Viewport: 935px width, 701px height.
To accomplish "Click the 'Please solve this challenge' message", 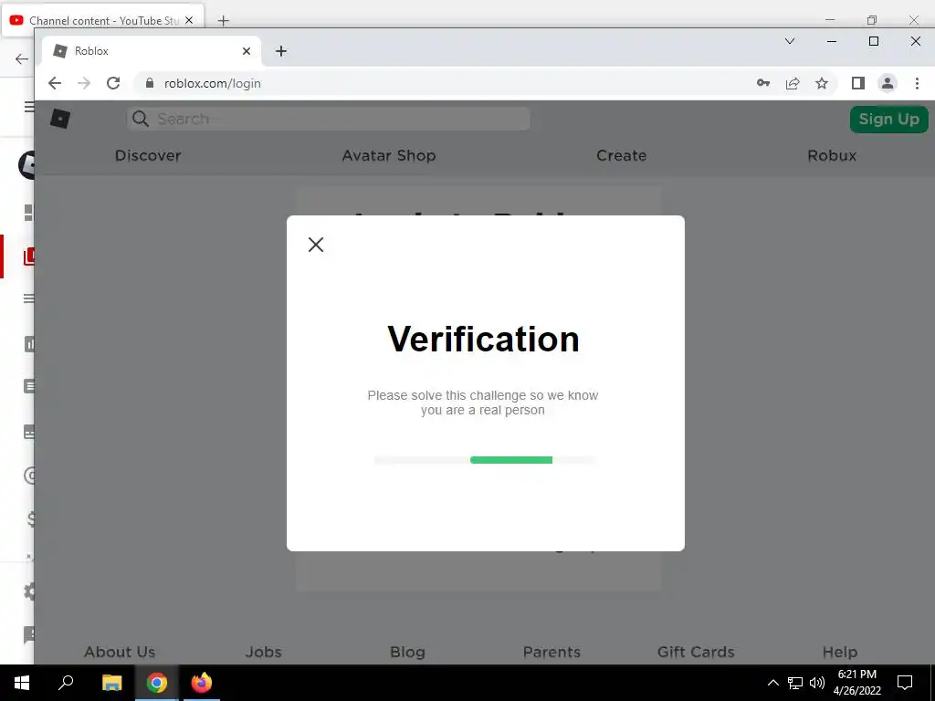I will 482,403.
